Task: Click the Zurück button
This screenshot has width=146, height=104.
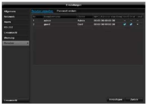Action: [x=134, y=99]
